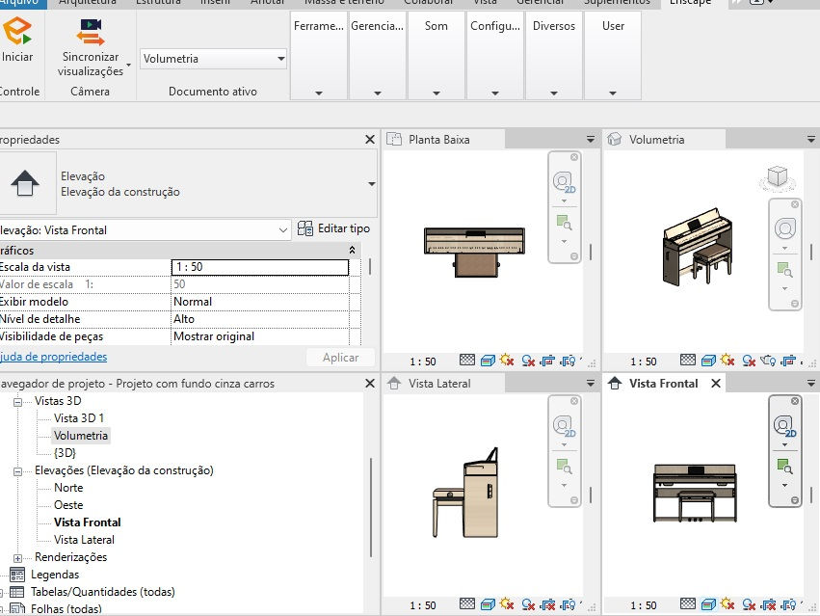
Task: Click Legendas icon in project browser
Action: pos(17,575)
